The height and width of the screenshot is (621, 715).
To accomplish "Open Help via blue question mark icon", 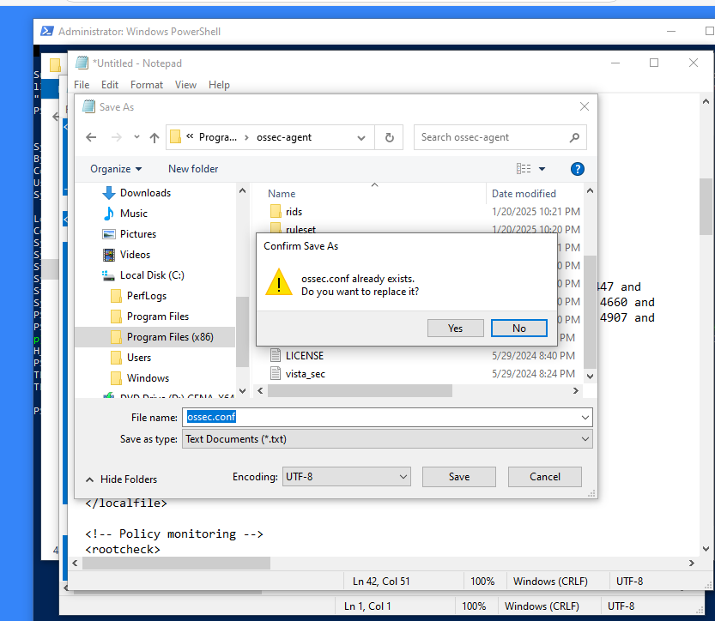I will click(x=578, y=169).
